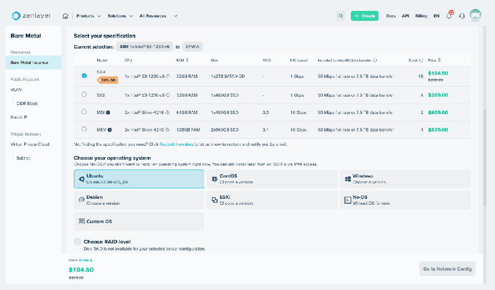Select the S8H model radio button
This screenshot has width=495, height=290.
coord(84,75)
